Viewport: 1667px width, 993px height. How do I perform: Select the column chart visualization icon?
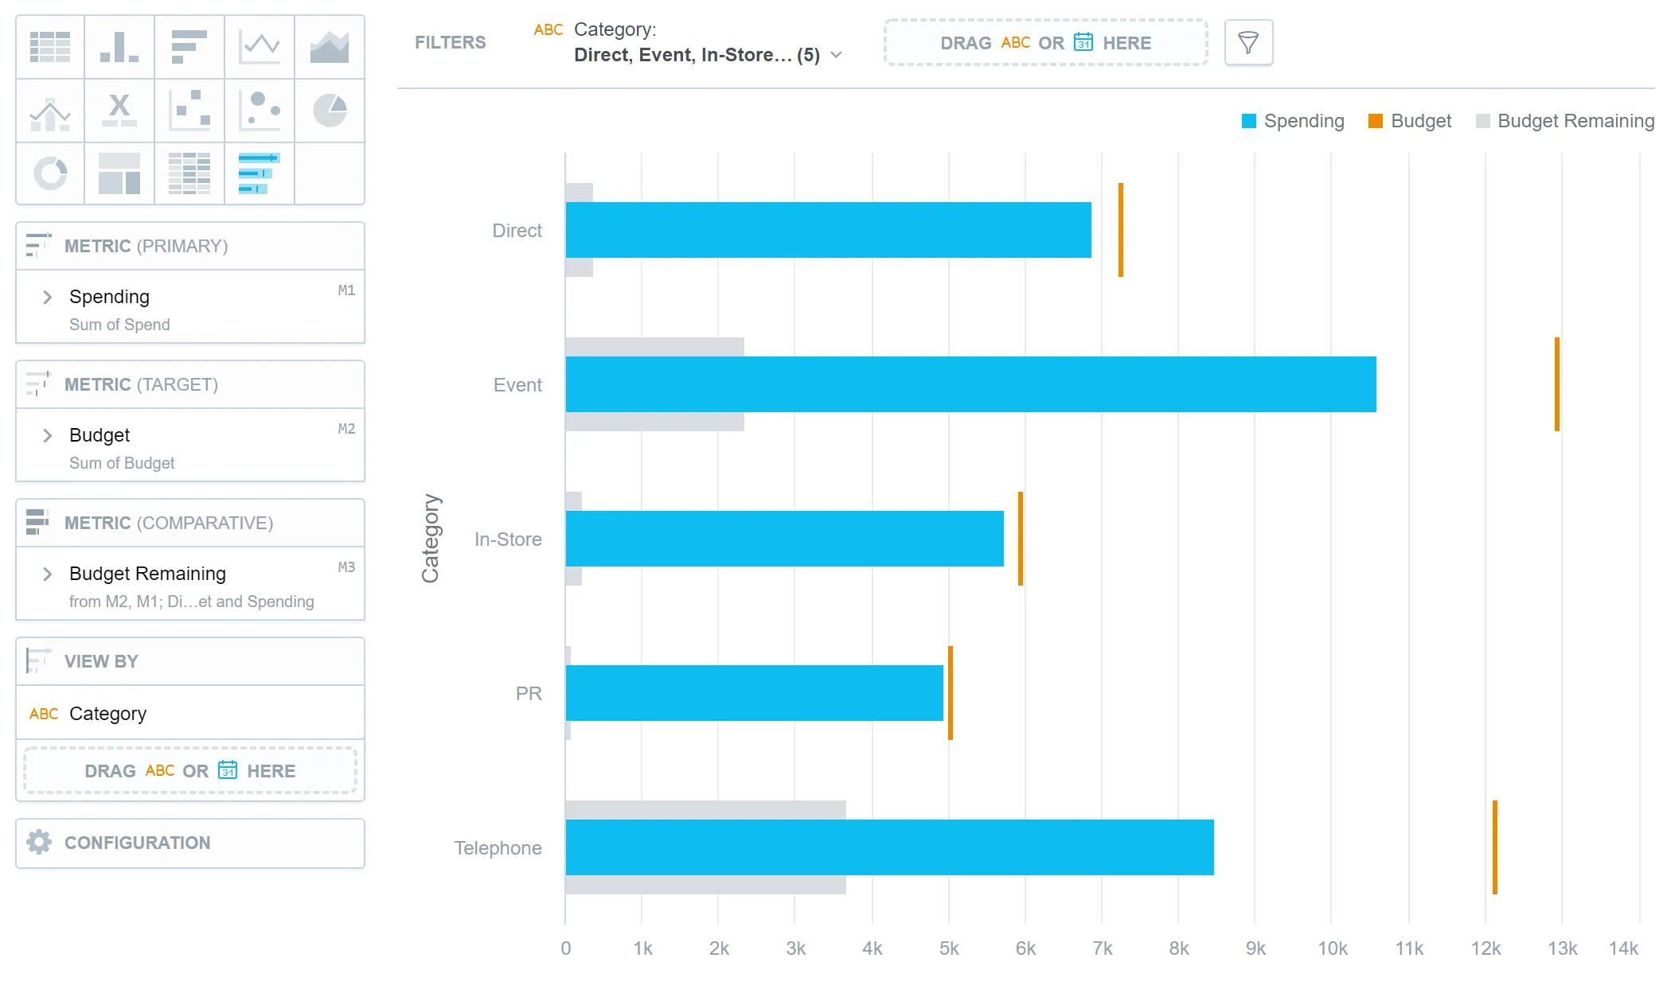119,47
